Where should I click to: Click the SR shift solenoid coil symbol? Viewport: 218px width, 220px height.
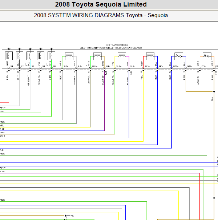pyautogui.click(x=51, y=56)
